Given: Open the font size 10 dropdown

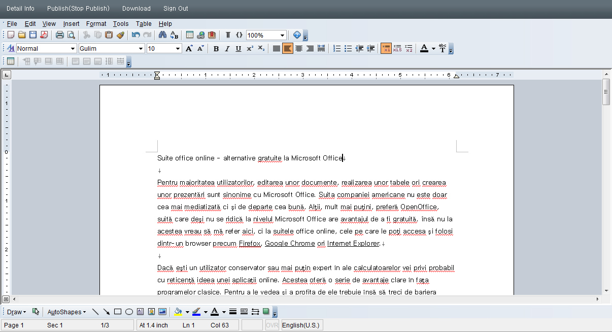Looking at the screenshot, I should pyautogui.click(x=178, y=49).
